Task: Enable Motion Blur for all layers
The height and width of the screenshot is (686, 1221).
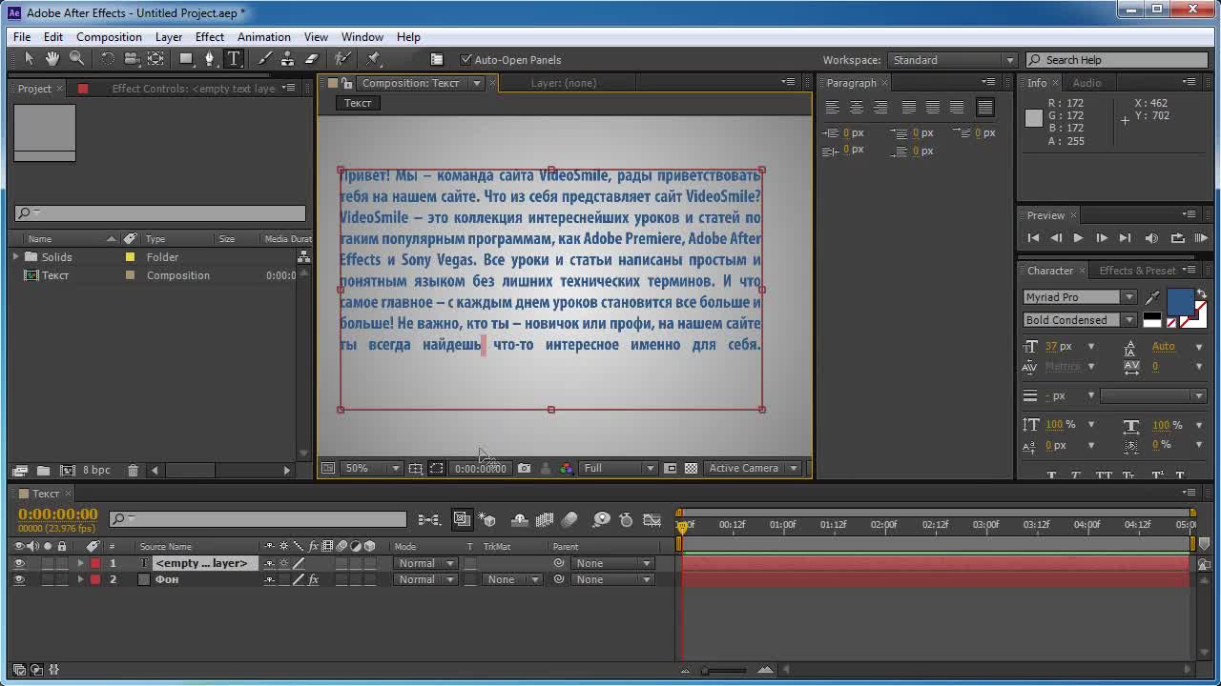Action: [569, 519]
